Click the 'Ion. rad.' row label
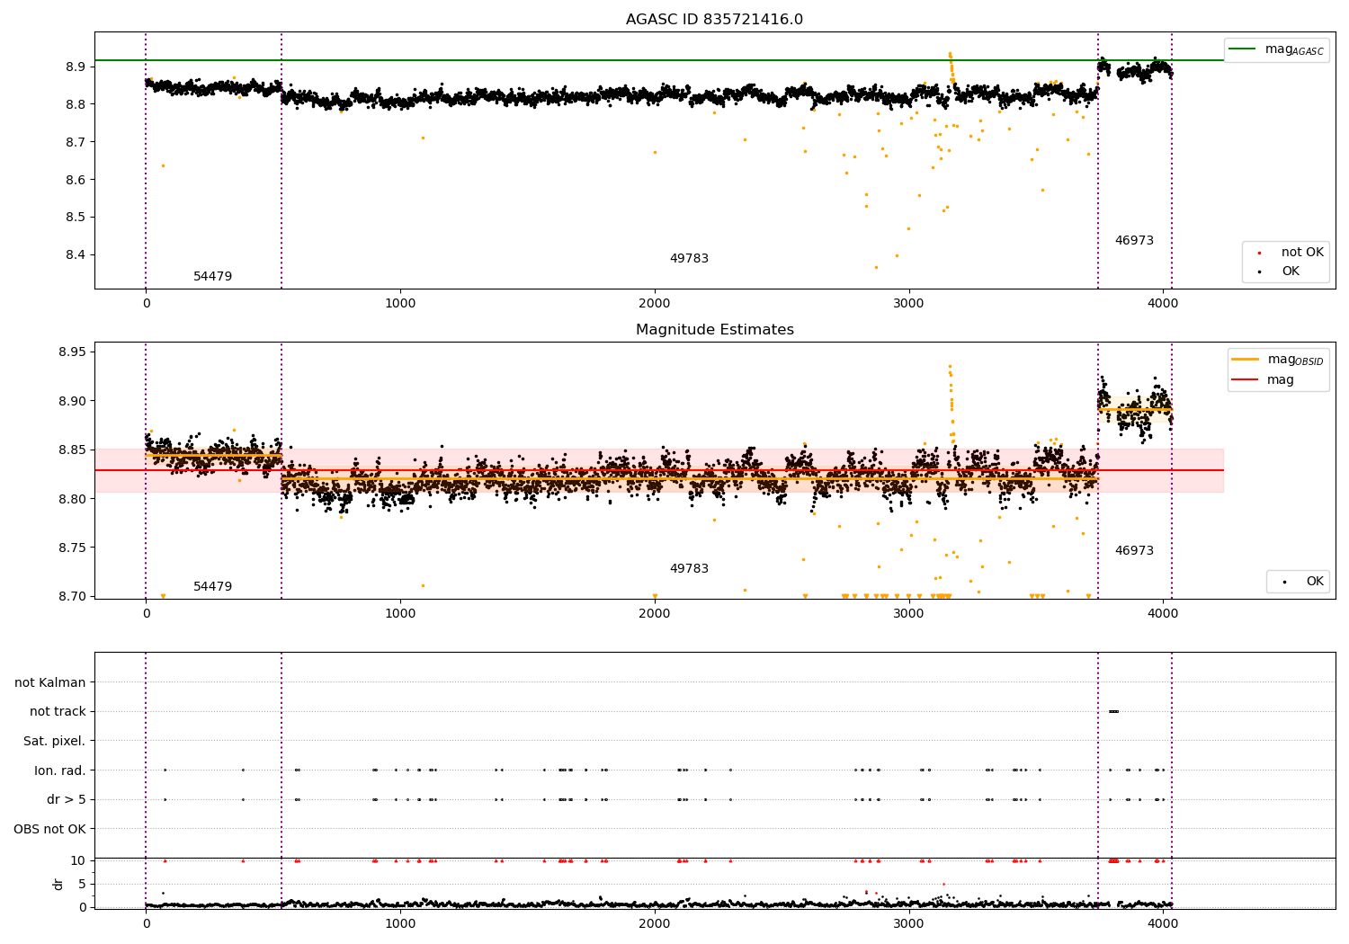The image size is (1349, 944). point(60,770)
